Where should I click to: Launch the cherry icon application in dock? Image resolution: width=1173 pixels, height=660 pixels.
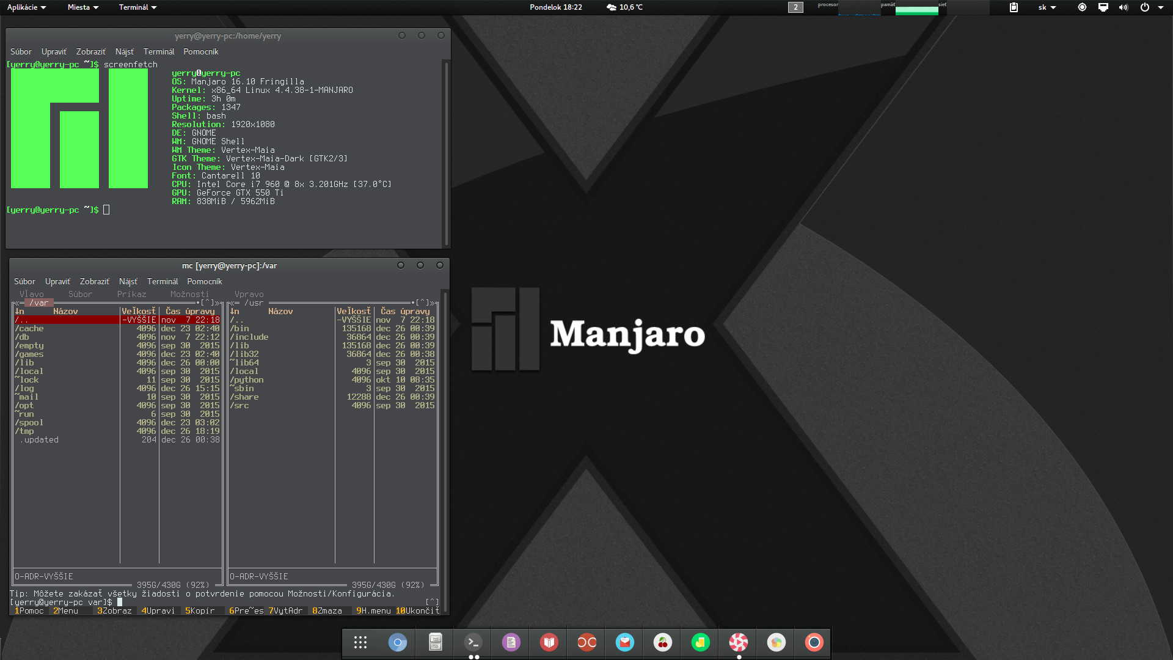(663, 642)
